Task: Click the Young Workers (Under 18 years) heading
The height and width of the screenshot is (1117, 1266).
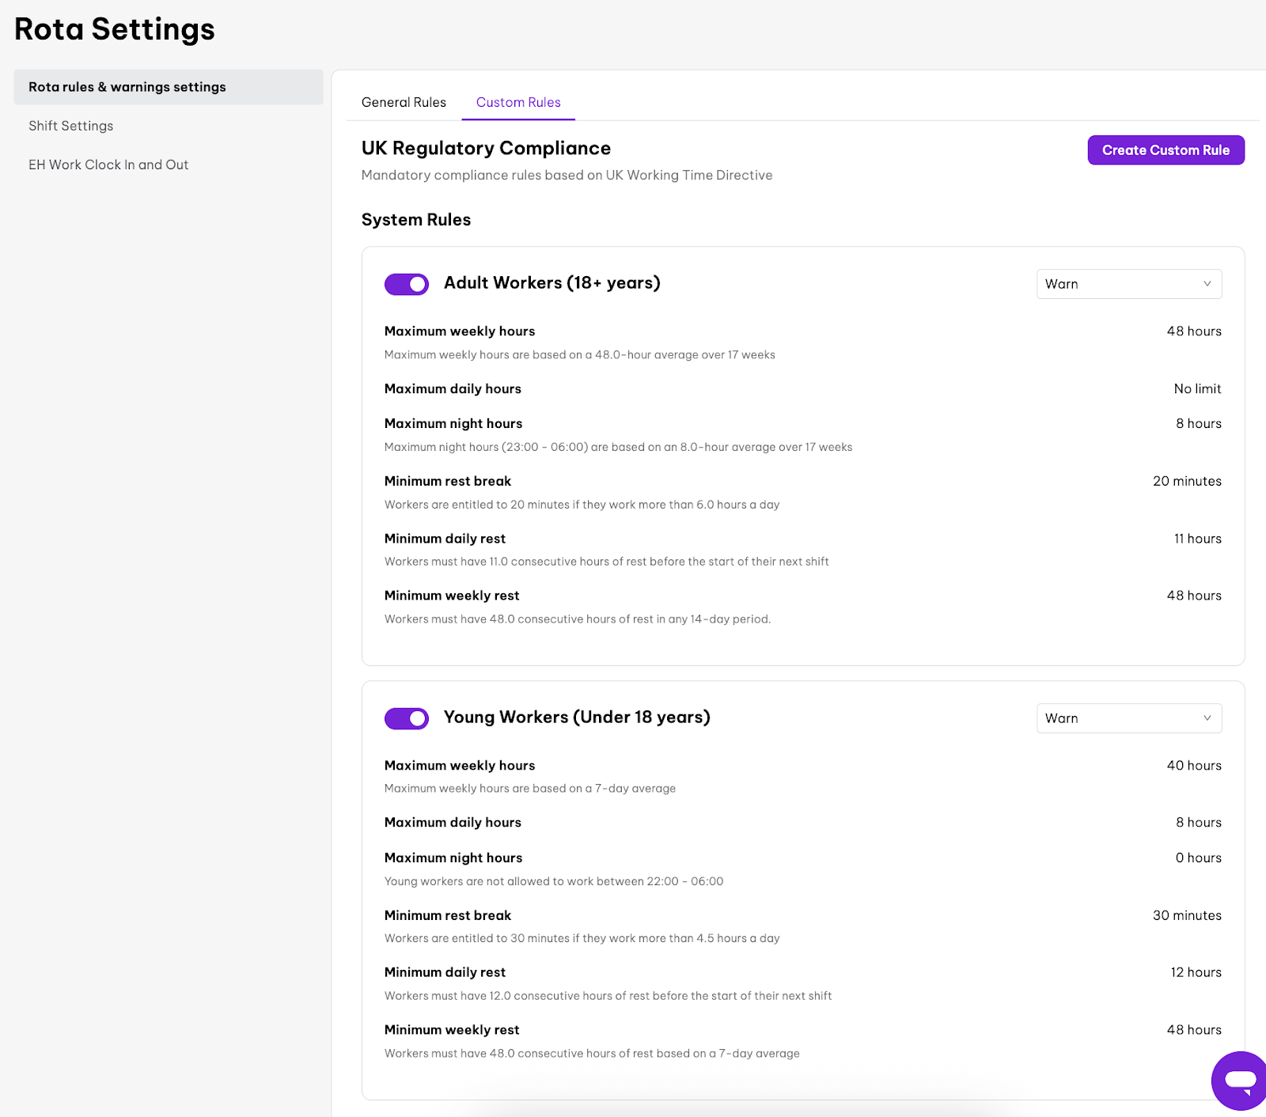Action: click(x=577, y=718)
